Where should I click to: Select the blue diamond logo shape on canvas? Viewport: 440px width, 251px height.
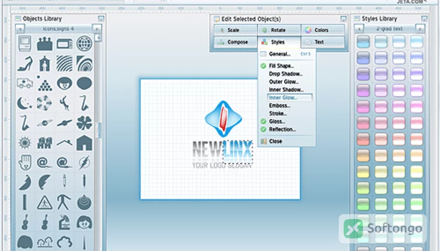[x=223, y=119]
